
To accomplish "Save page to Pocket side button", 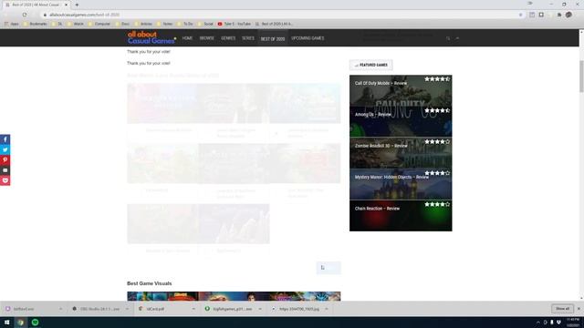I will (x=5, y=180).
